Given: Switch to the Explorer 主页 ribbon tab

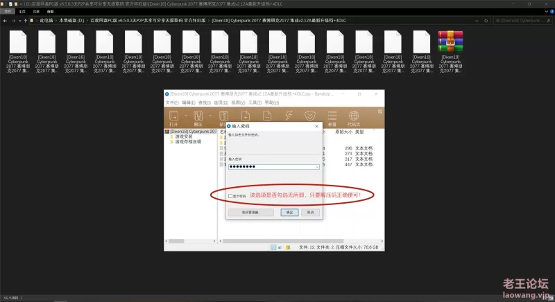Looking at the screenshot, I should (22, 11).
